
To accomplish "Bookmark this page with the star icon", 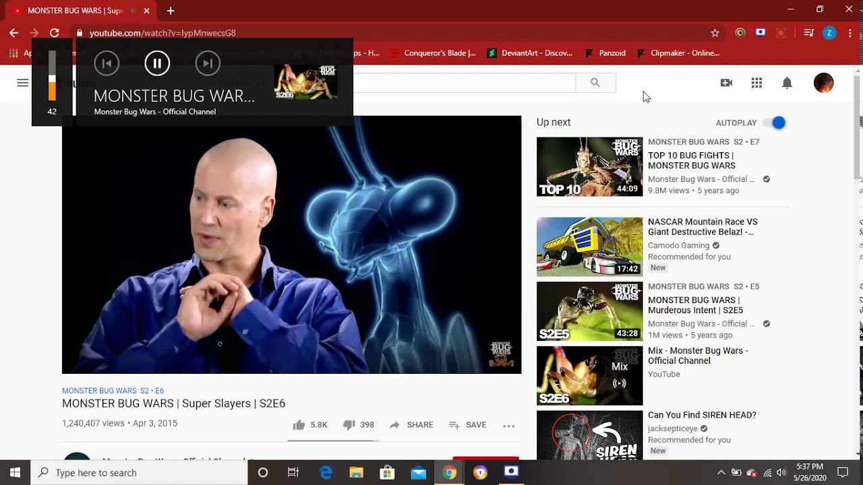I will 715,32.
